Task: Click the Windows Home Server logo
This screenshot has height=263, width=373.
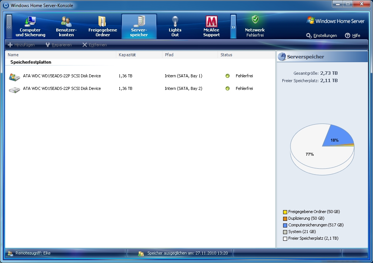Action: coord(336,21)
